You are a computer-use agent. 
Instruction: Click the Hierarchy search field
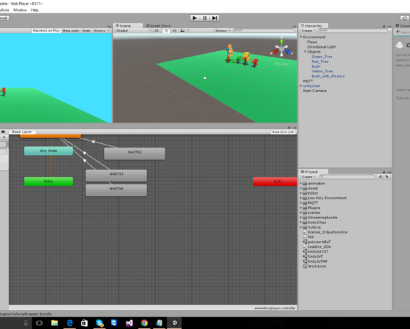click(x=353, y=31)
